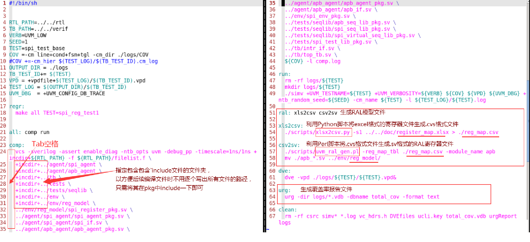Click 'make all TEST=spi_reg_test1' command
The width and height of the screenshot is (530, 242).
[x=57, y=113]
